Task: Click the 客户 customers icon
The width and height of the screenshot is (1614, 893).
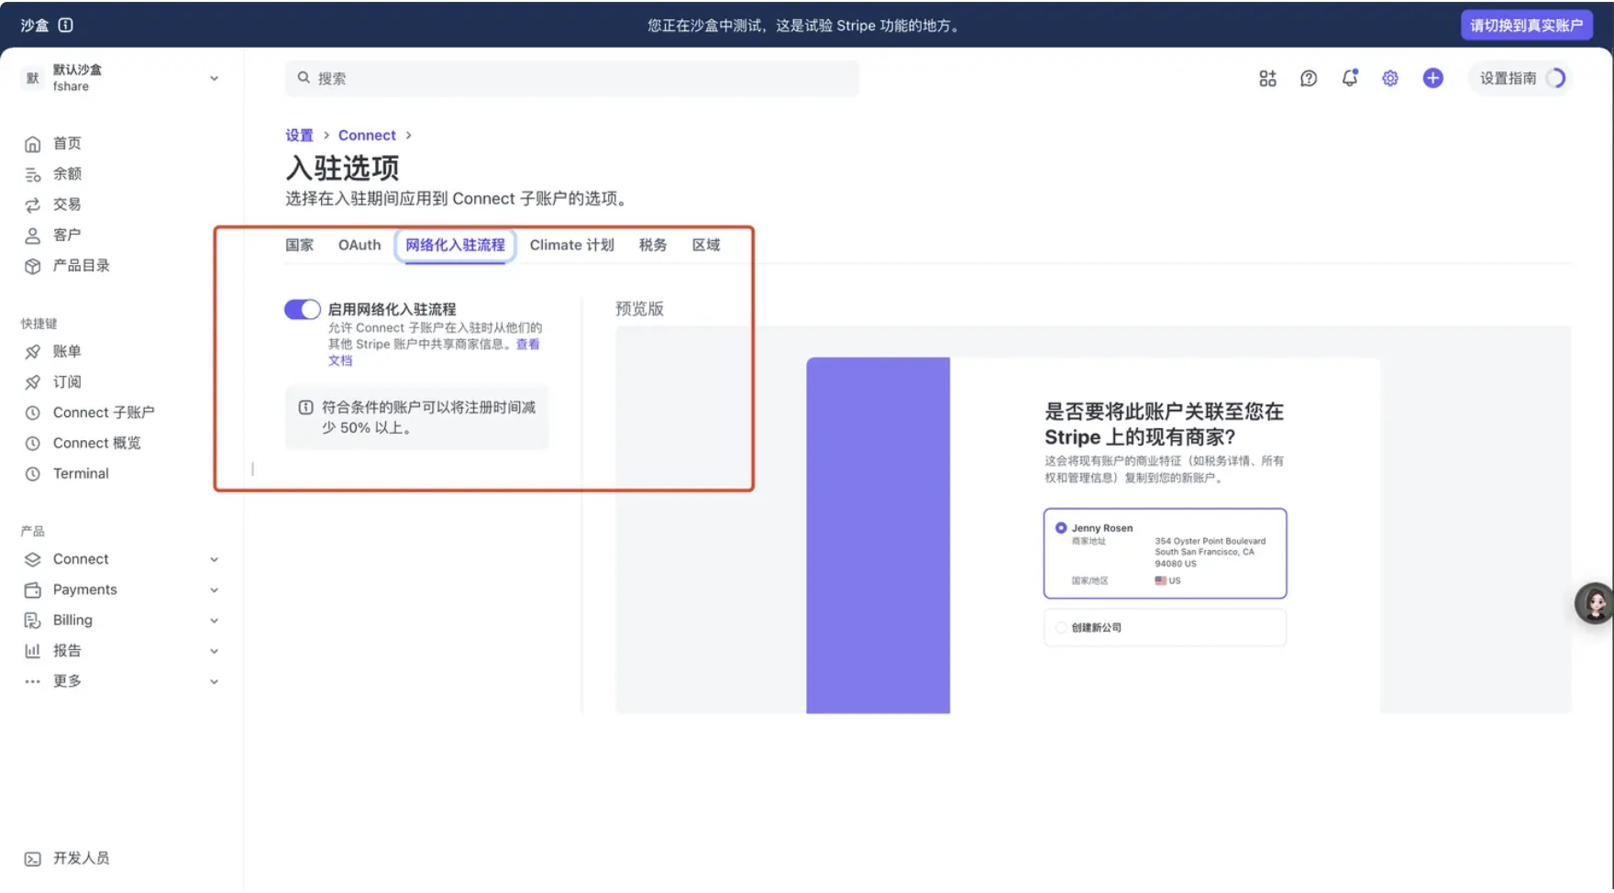Action: [x=33, y=236]
